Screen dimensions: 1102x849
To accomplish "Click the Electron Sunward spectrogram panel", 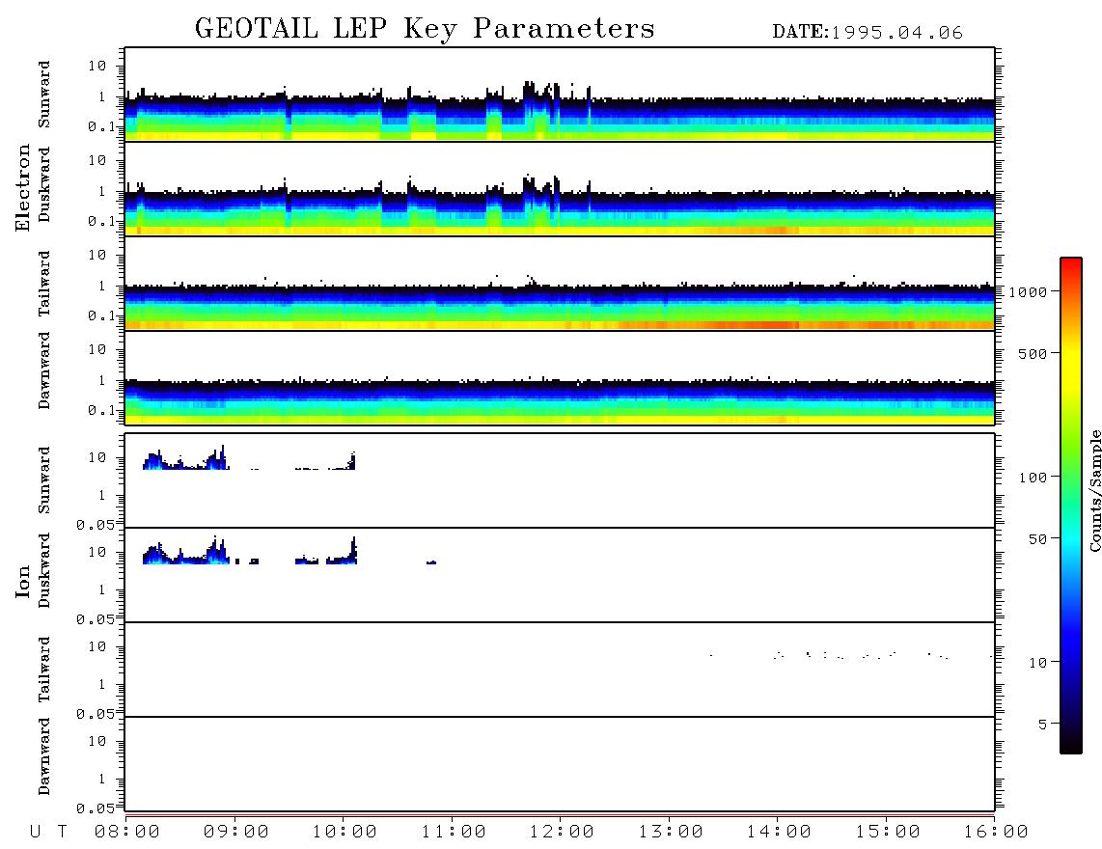I will (560, 95).
